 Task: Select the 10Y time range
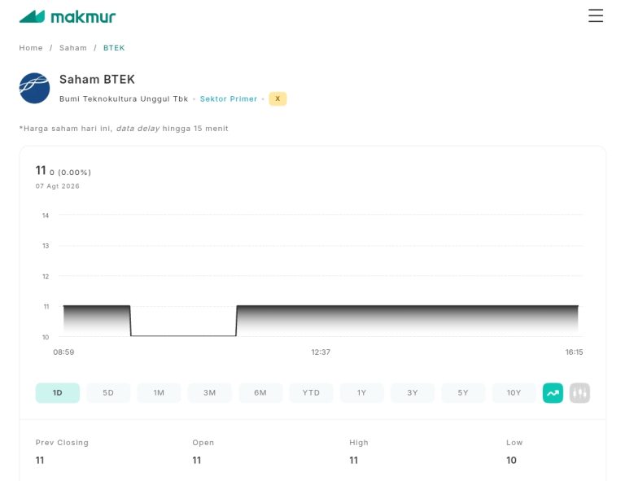tap(514, 393)
